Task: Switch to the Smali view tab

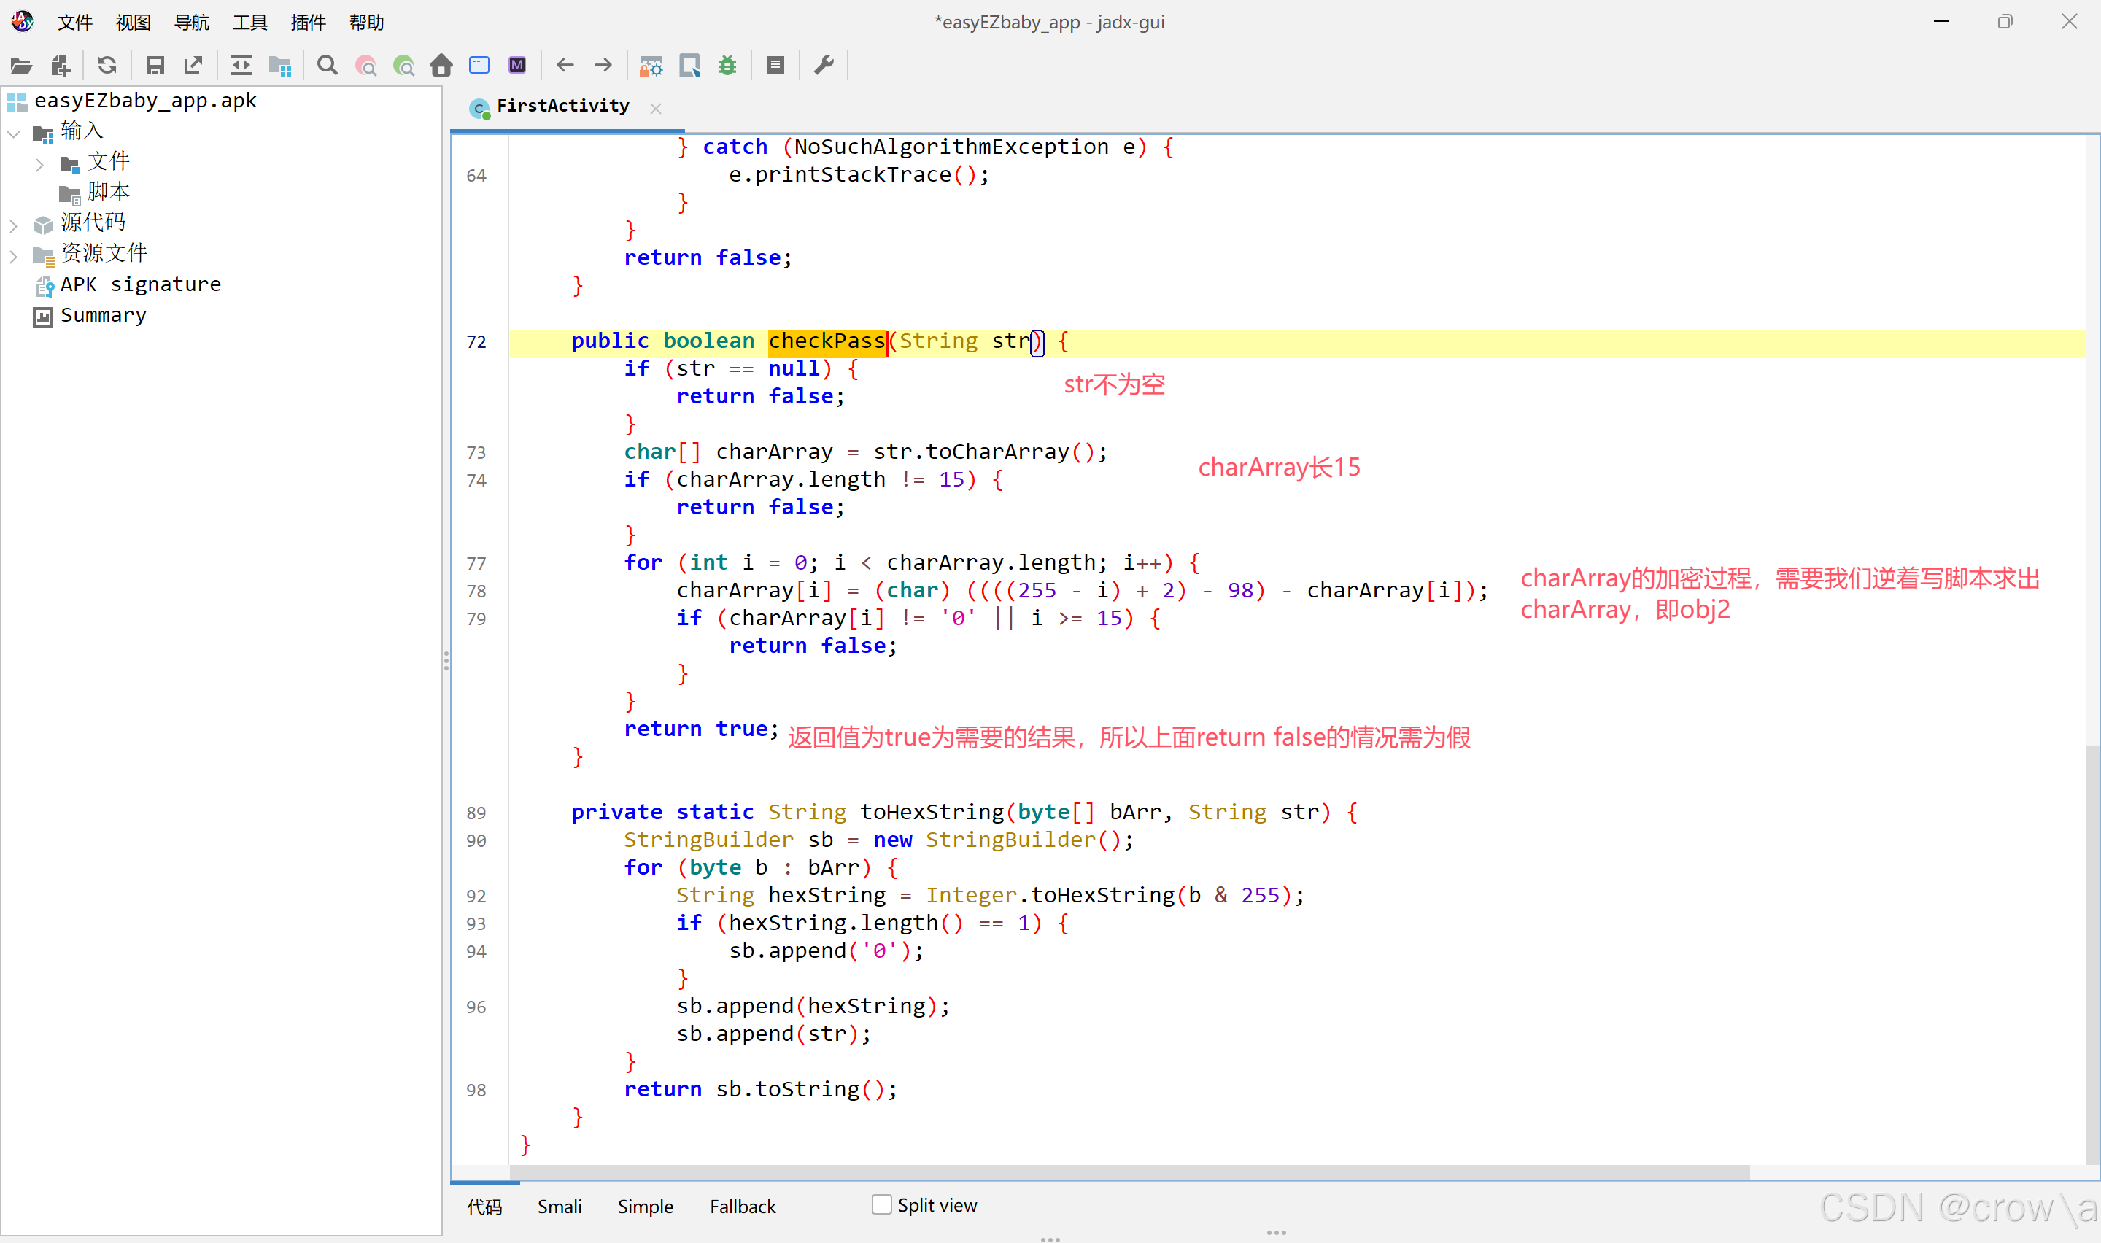Action: point(560,1206)
